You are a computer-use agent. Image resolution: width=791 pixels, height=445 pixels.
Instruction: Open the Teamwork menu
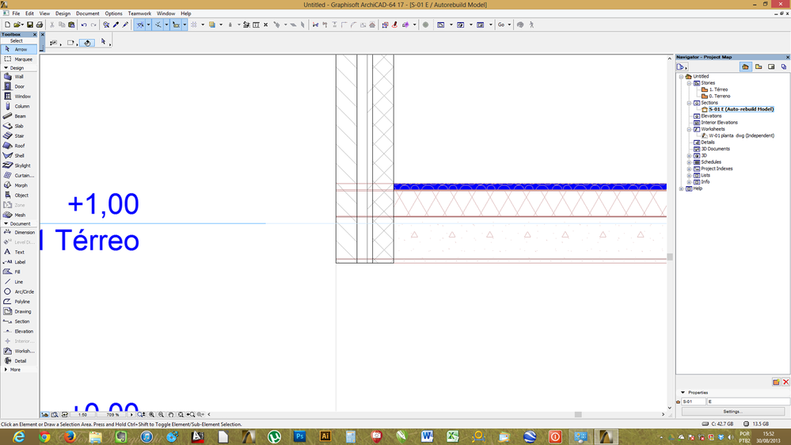[139, 13]
